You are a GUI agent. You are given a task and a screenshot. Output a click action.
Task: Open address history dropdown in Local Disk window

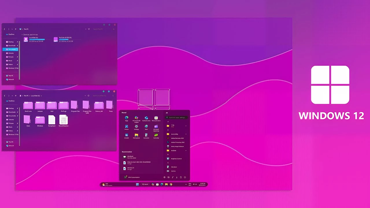point(85,96)
